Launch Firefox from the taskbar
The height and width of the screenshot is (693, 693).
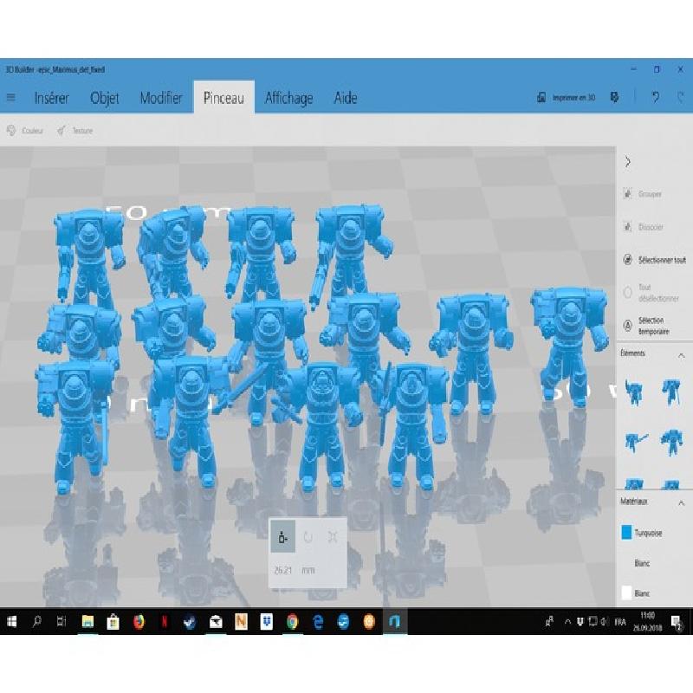point(139,622)
